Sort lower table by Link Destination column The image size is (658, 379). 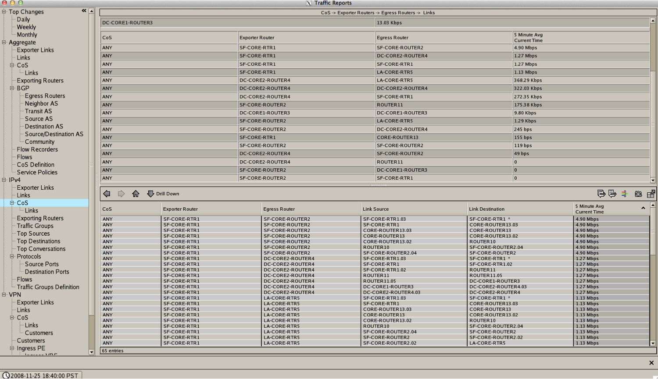tap(520, 209)
